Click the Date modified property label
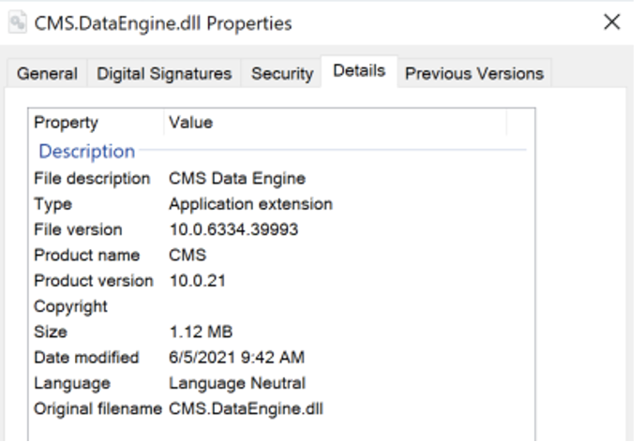 tap(86, 358)
